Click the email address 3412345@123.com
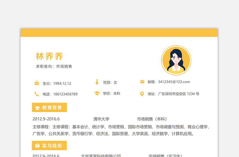This screenshot has height=157, width=239. (174, 82)
